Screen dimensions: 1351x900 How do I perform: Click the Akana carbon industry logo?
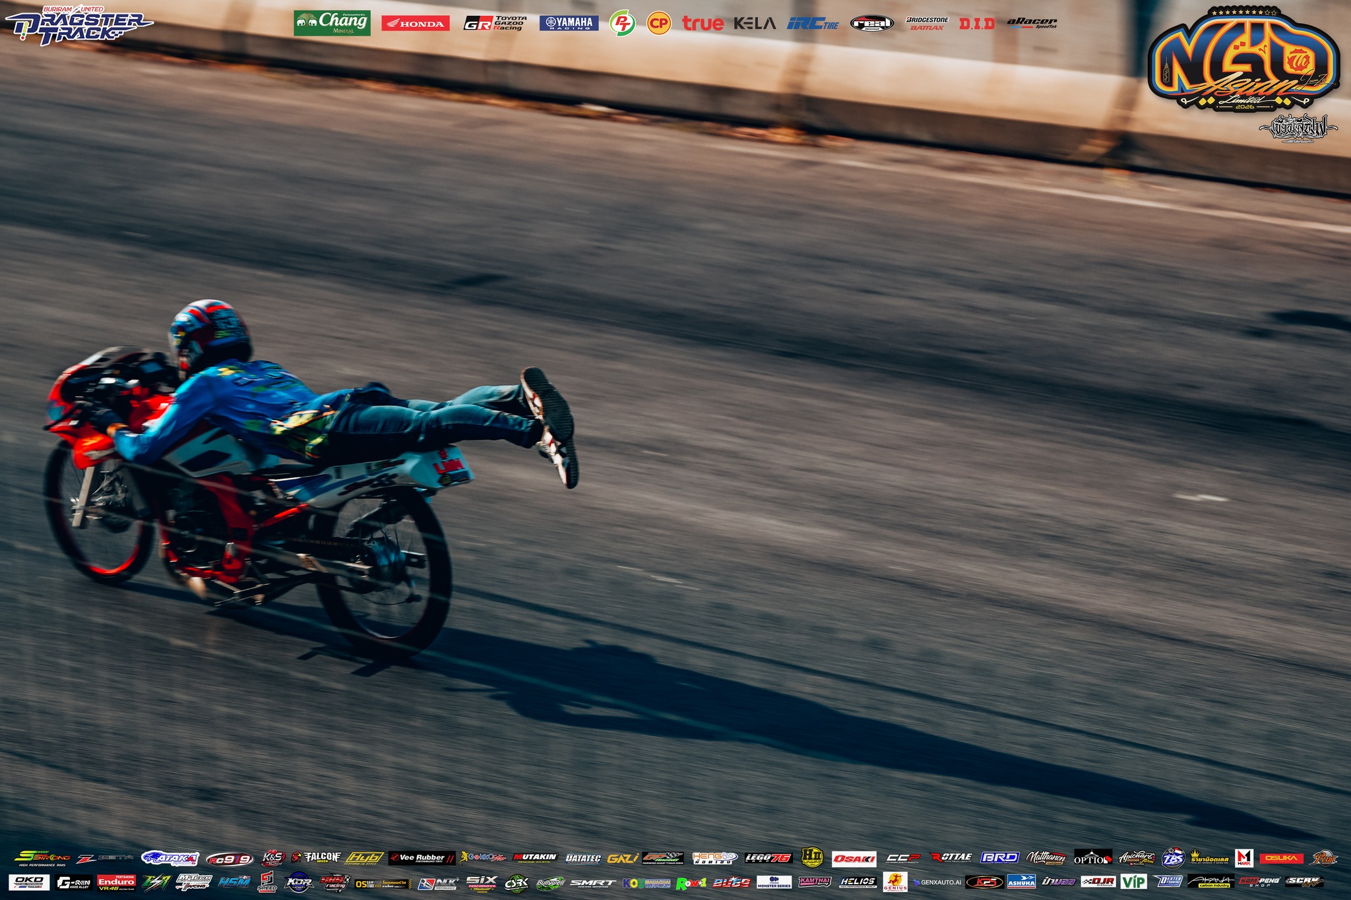1210,882
